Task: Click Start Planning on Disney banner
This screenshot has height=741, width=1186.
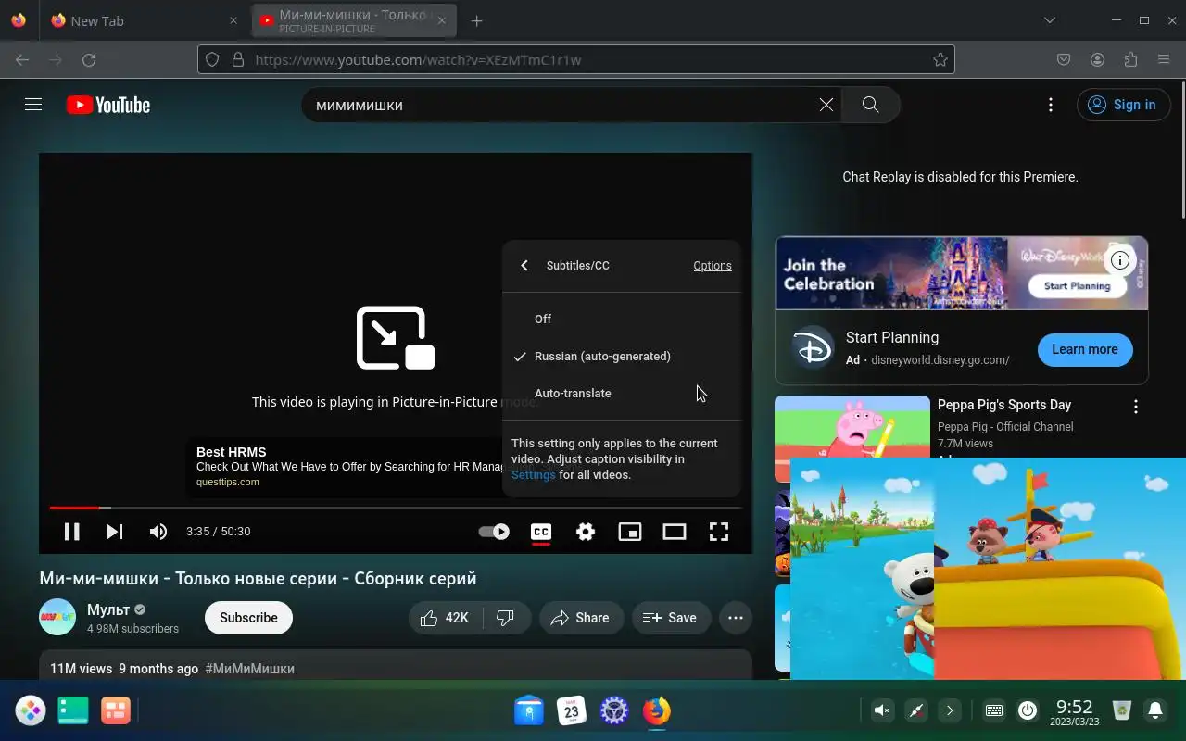Action: click(x=1077, y=286)
